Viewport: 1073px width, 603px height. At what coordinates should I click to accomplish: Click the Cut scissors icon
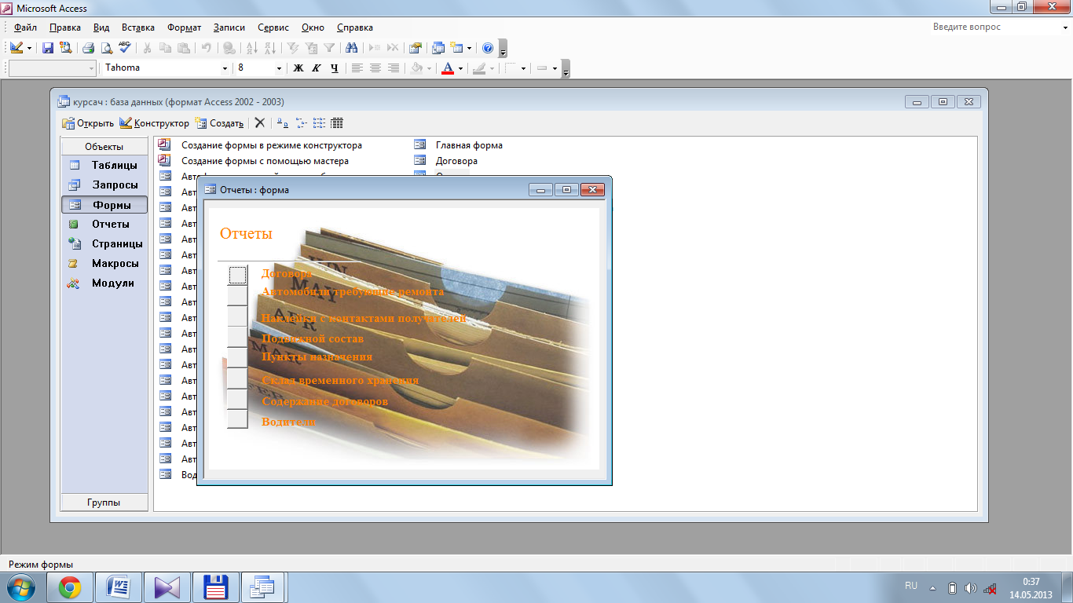point(147,48)
